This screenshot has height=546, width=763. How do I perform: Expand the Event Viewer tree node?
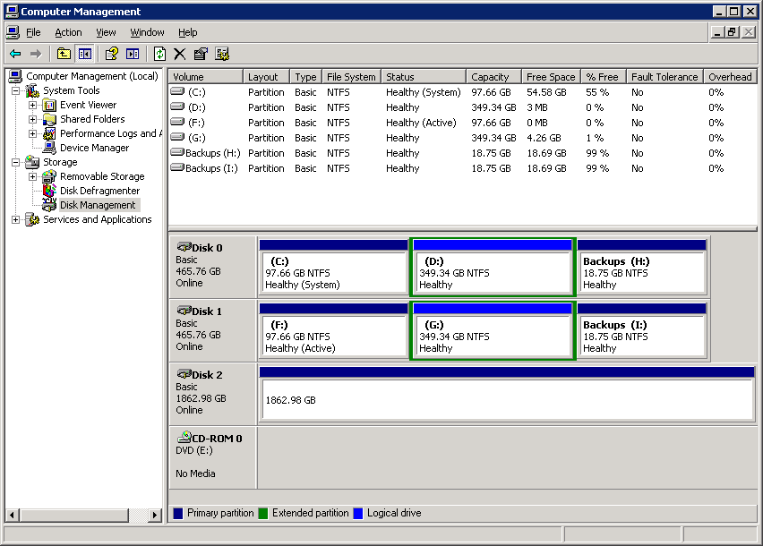coord(35,104)
